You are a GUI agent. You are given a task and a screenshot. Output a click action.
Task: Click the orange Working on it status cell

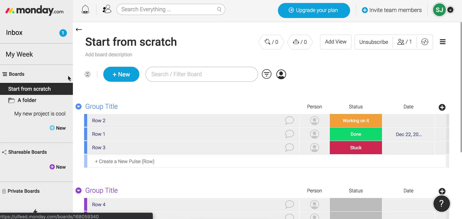[356, 121]
